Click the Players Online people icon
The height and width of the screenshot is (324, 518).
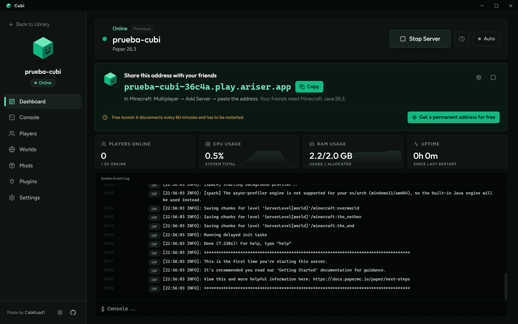pos(104,144)
